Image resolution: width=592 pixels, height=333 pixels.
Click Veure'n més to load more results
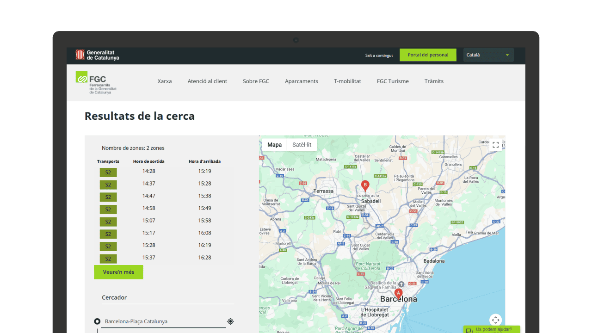(118, 272)
